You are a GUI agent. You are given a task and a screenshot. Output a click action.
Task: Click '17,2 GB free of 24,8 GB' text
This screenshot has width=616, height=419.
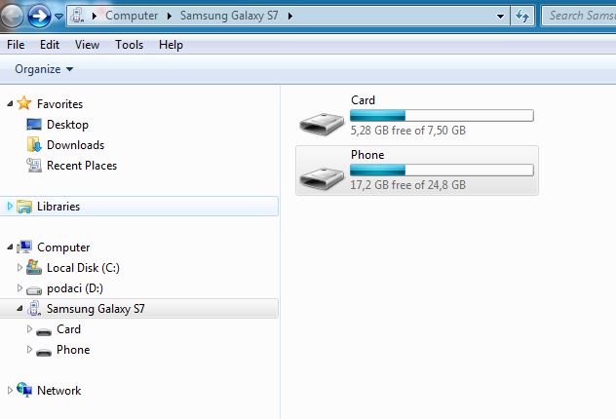[x=408, y=184]
